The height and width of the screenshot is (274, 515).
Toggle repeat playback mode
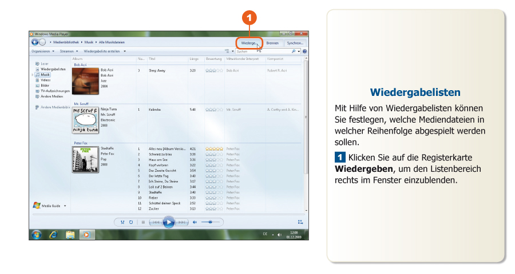[131, 222]
